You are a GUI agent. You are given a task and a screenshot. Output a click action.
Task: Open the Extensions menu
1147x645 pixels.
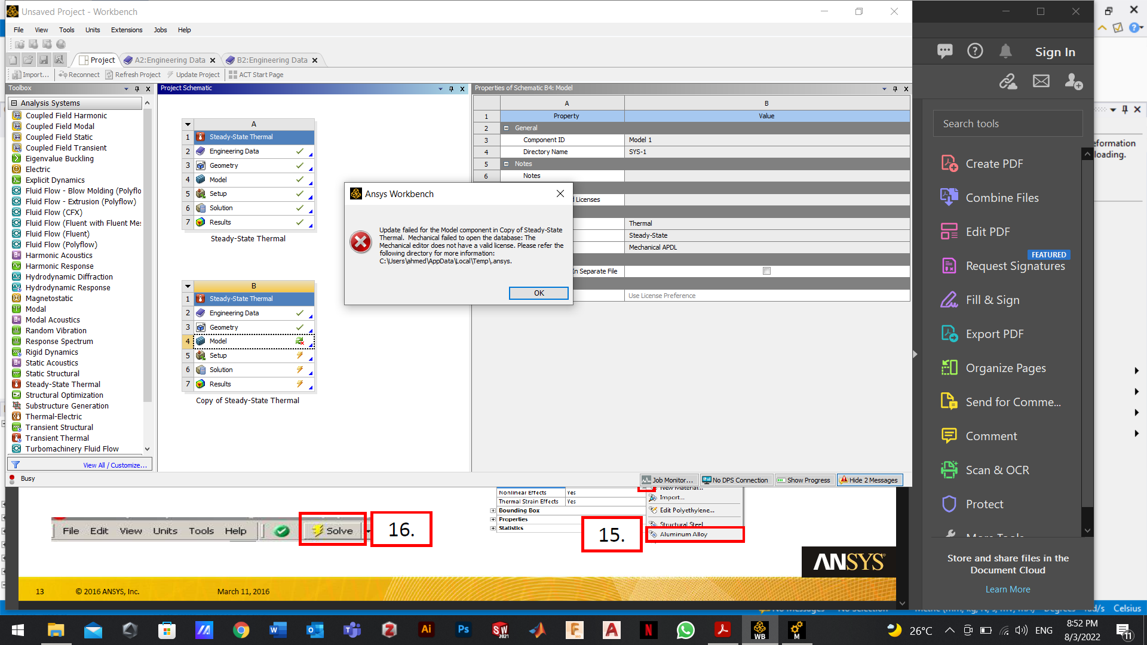(127, 30)
